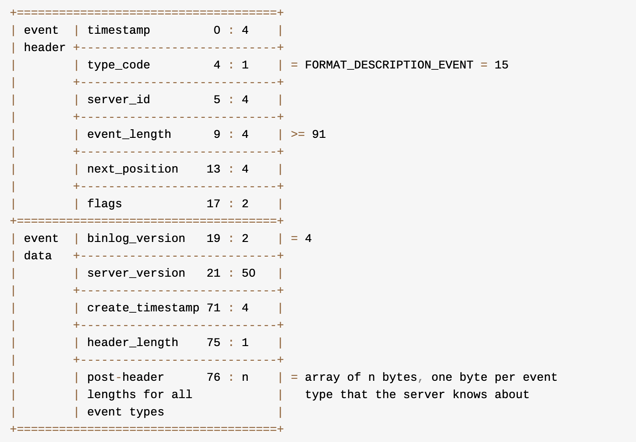This screenshot has height=442, width=636.
Task: Click the event_length field name
Action: point(129,134)
